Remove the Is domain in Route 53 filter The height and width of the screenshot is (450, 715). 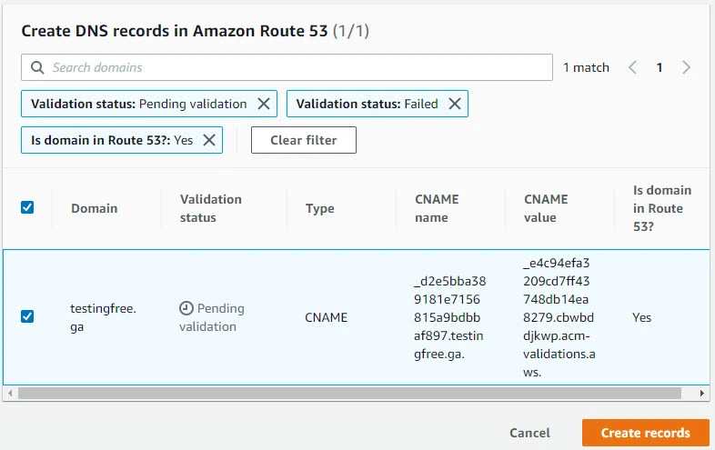point(208,140)
